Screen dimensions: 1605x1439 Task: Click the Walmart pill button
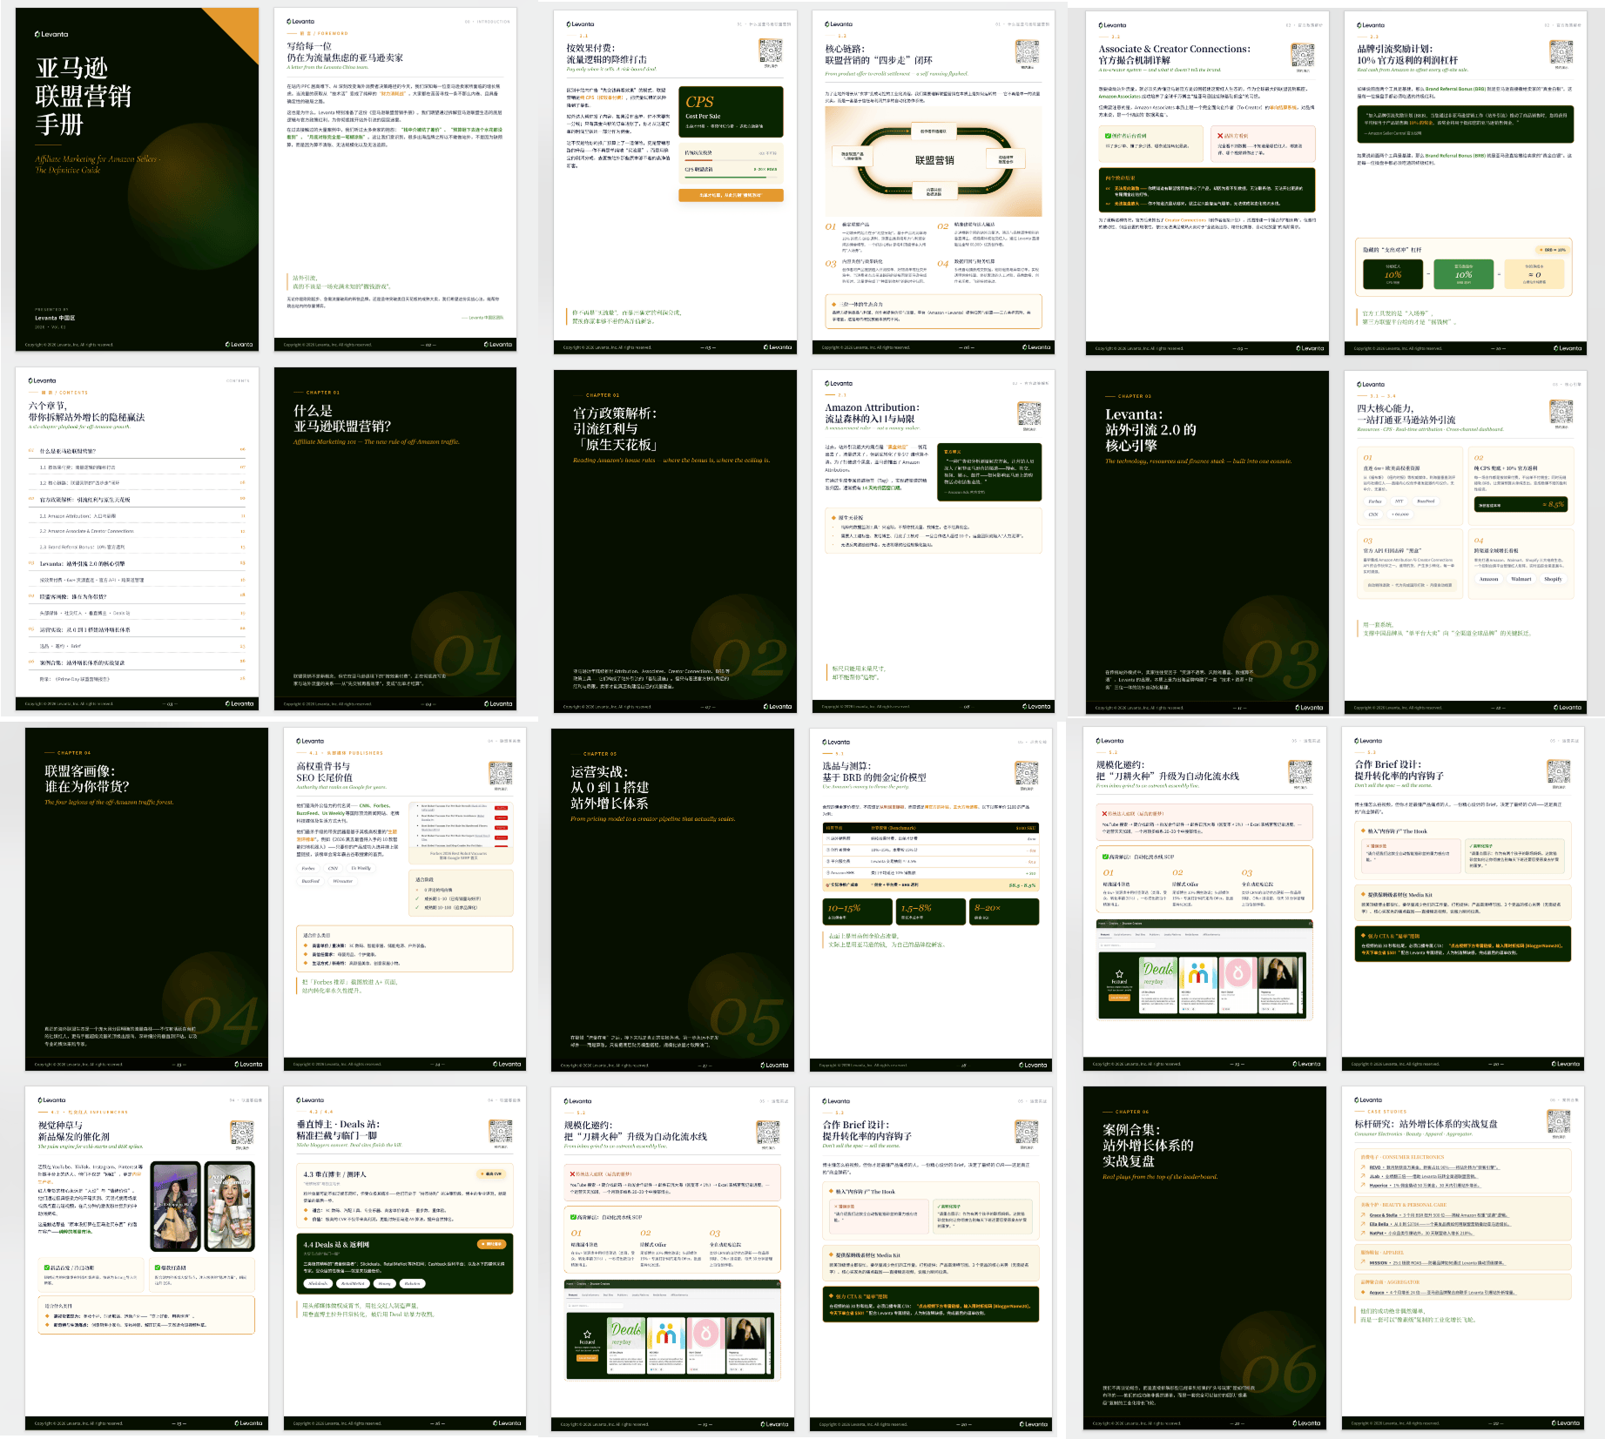click(x=1521, y=579)
